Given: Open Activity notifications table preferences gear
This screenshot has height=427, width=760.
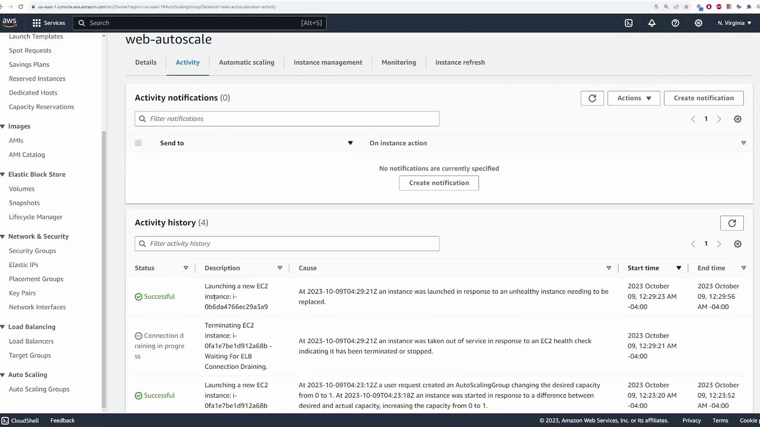Looking at the screenshot, I should tap(737, 119).
